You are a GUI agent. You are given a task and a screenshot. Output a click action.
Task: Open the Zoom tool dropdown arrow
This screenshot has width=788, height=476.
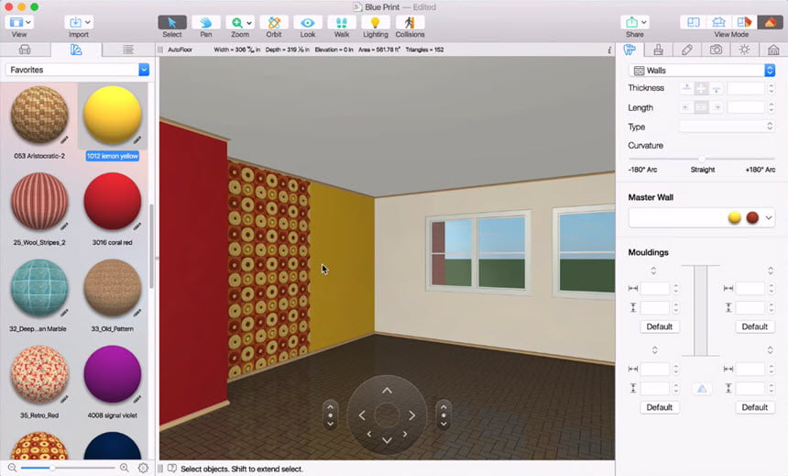point(249,23)
